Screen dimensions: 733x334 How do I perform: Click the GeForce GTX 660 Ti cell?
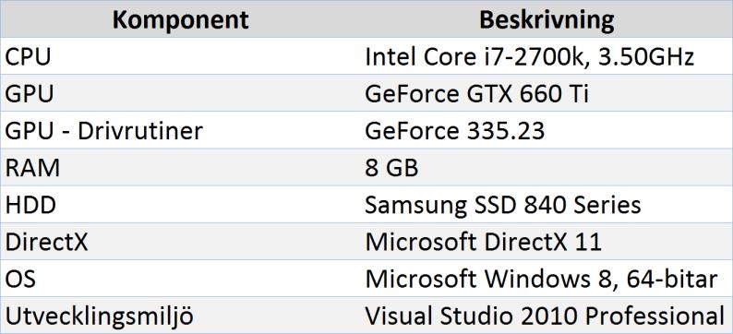[547, 93]
